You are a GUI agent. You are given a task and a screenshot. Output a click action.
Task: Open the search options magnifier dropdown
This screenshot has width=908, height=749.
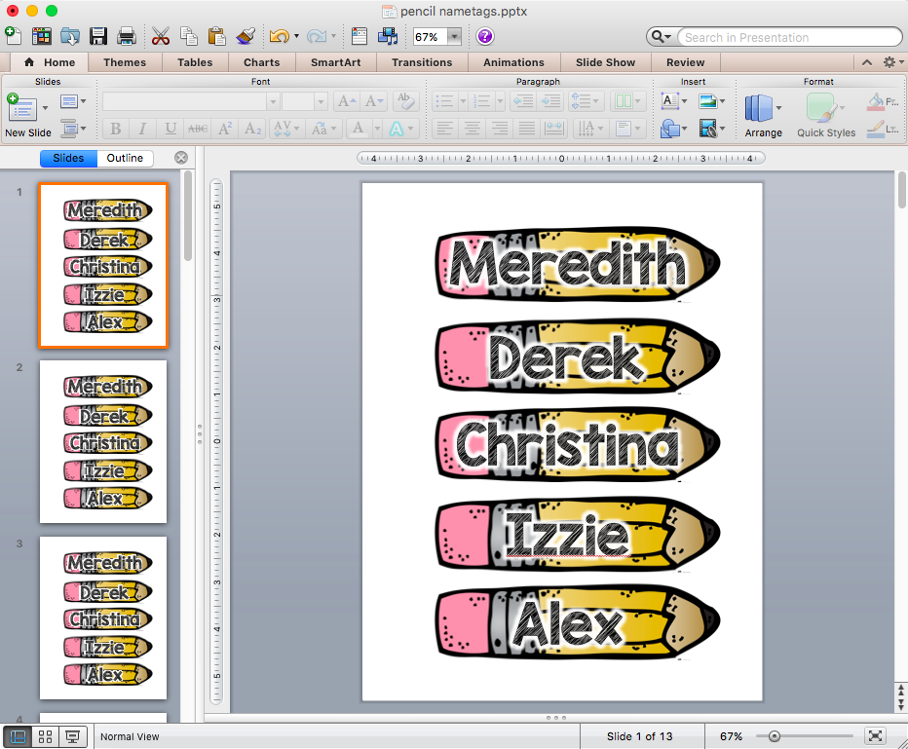pos(661,37)
